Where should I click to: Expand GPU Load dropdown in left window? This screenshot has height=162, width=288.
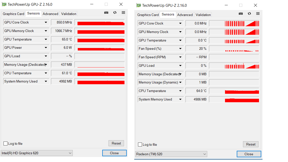(46, 56)
